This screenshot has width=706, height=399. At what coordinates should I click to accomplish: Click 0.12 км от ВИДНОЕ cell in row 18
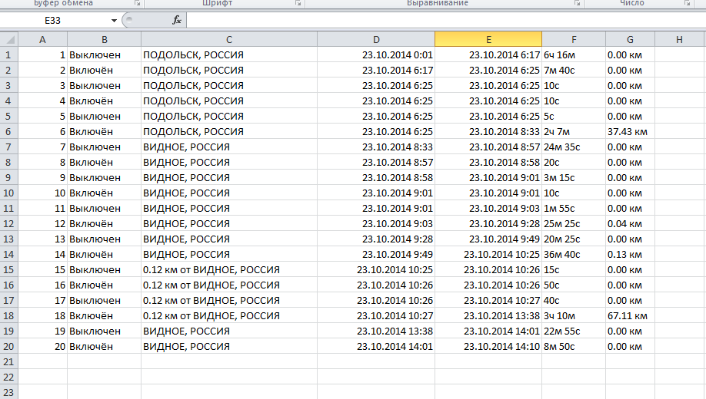(229, 316)
